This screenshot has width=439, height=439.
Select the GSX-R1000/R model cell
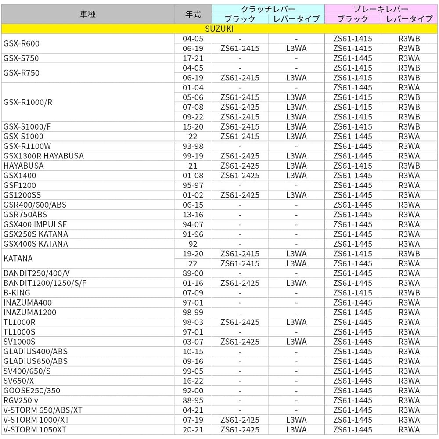click(x=88, y=102)
